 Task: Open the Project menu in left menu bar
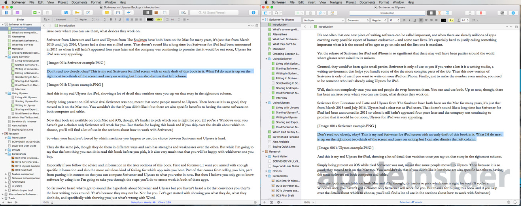62,2
